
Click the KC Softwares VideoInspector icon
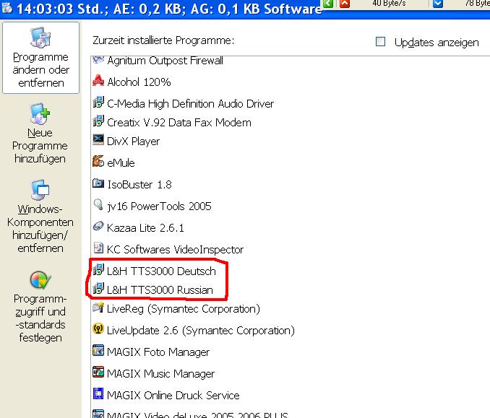click(98, 248)
